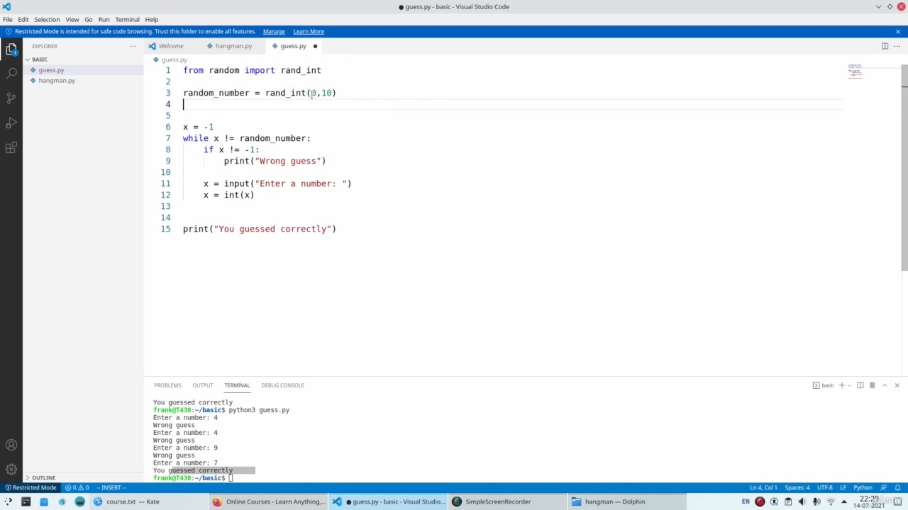Open the KDE application launcher
Viewport: 908px width, 510px height.
(9, 501)
